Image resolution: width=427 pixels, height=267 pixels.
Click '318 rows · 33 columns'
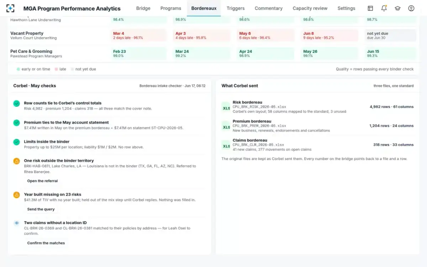click(x=393, y=145)
